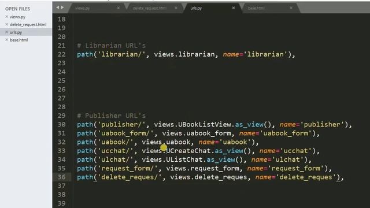Go to next tab with right arrow
370x208 pixels.
pos(62,8)
